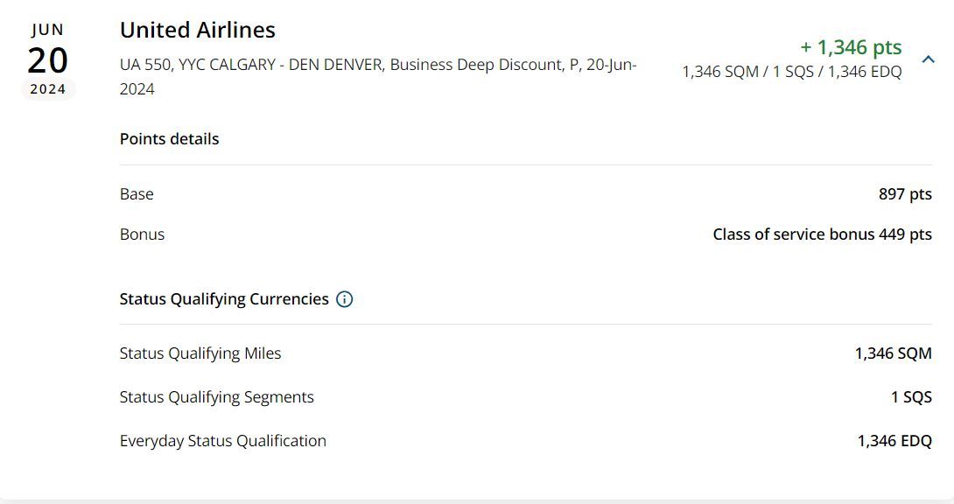
Task: Click the Everyday Status Qualification label
Action: pyautogui.click(x=222, y=441)
